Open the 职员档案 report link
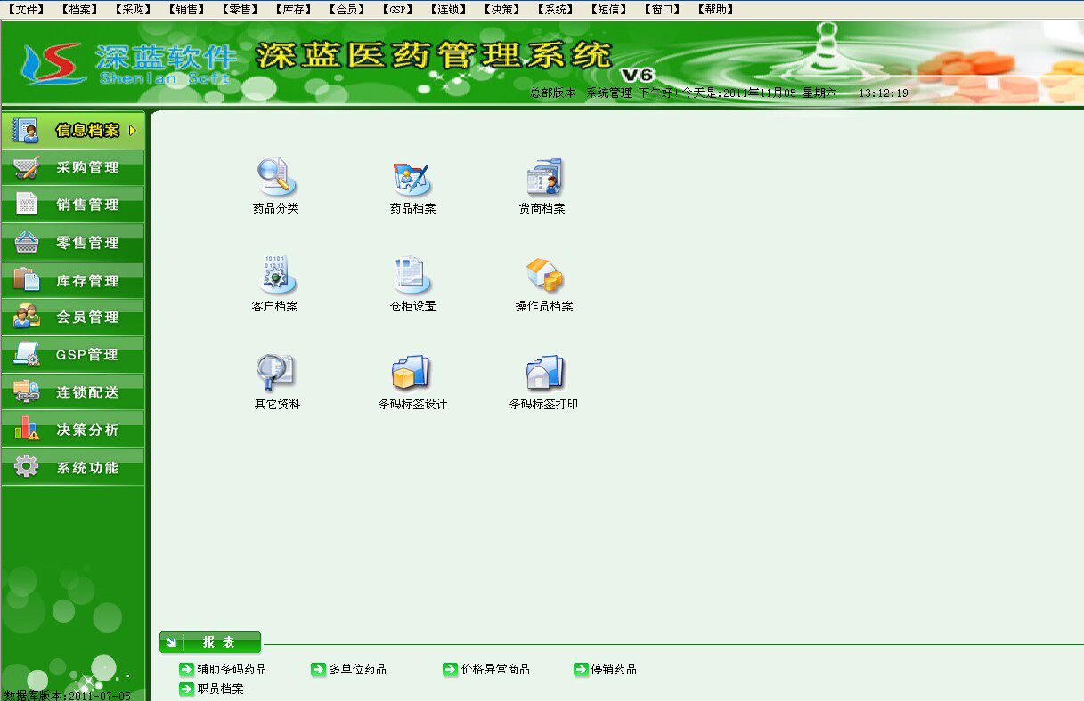 point(220,689)
